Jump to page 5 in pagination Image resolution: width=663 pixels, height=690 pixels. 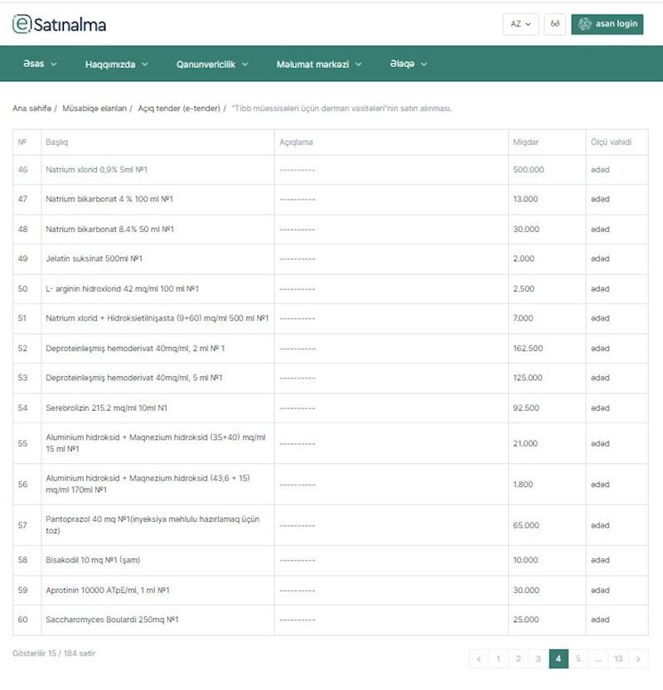pyautogui.click(x=578, y=659)
